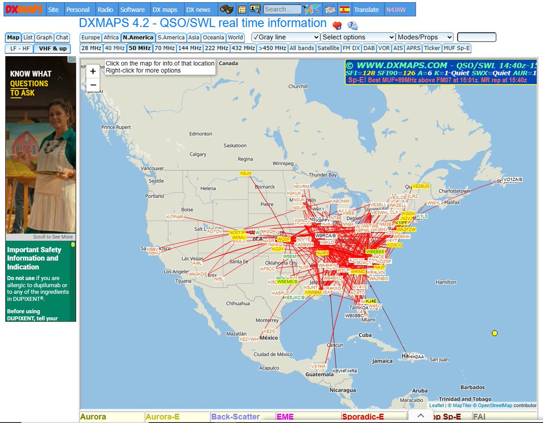Click the empty box right of Modes/Props
The height and width of the screenshot is (423, 543).
tap(476, 37)
